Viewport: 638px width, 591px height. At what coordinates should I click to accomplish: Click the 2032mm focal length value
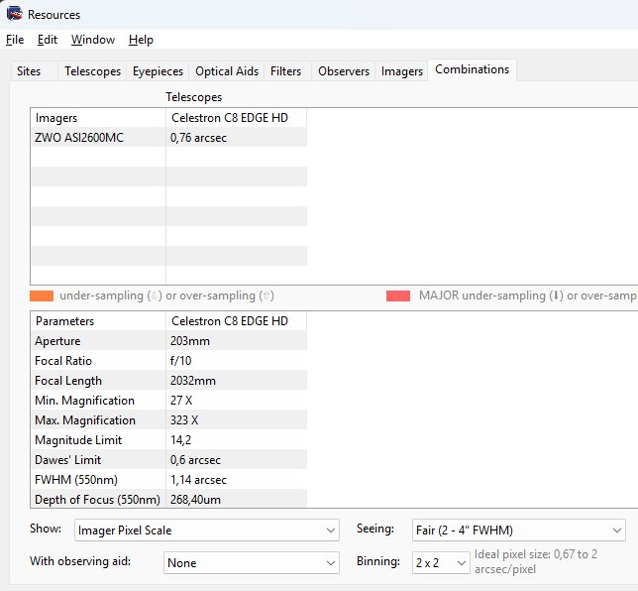coord(193,381)
